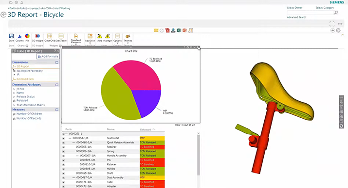Go back using arrow beside report title
This screenshot has height=188, width=348.
[x=3, y=15]
